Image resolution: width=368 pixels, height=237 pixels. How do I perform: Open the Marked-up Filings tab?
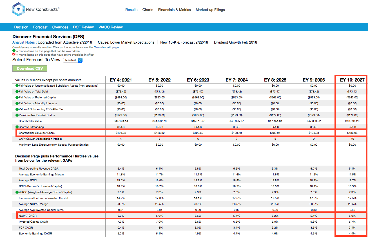click(x=210, y=10)
